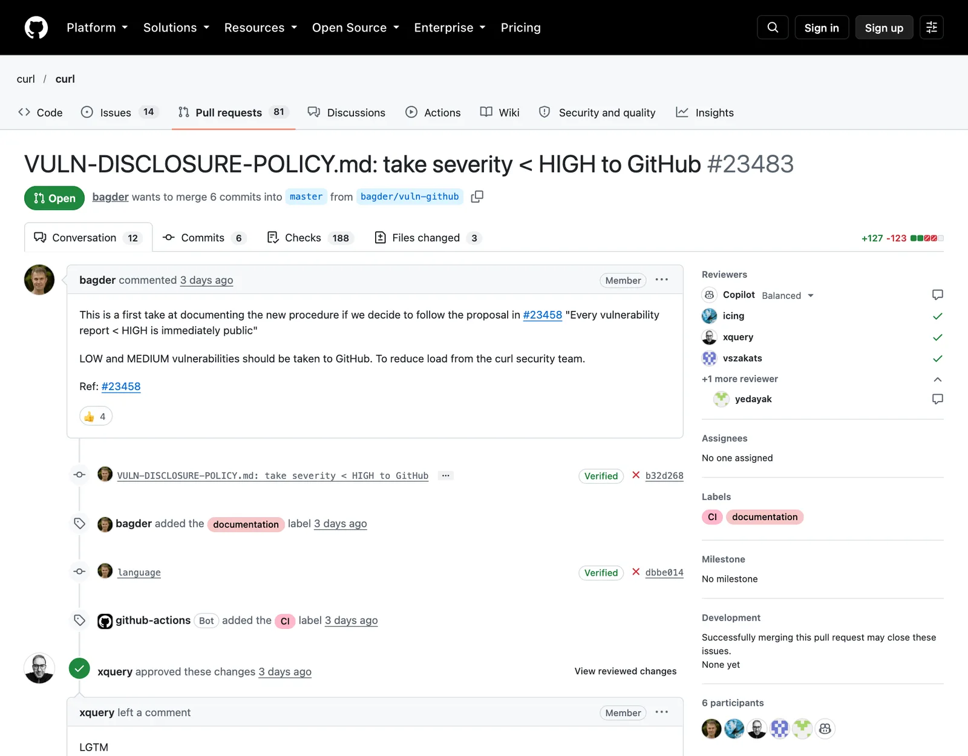Image resolution: width=968 pixels, height=756 pixels.
Task: Switch to the Issues tab
Action: [x=120, y=112]
